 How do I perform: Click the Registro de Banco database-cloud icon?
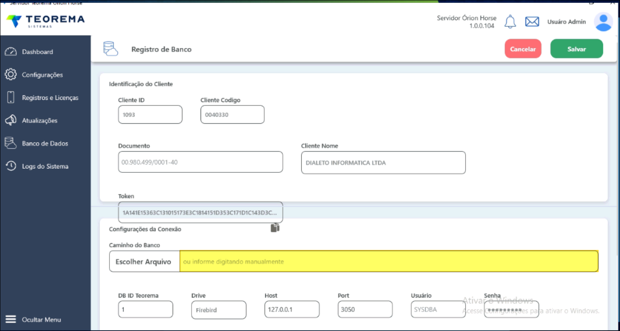coord(110,49)
